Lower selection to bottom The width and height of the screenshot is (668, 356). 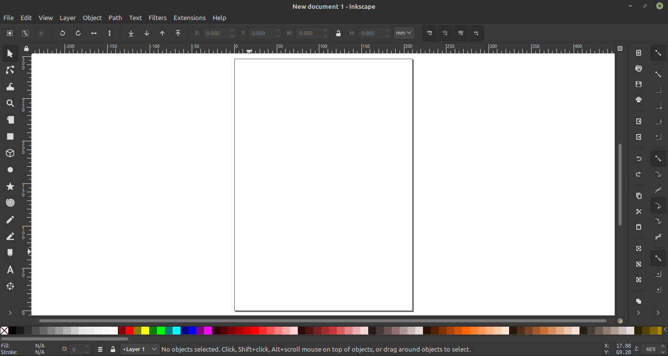click(x=131, y=33)
